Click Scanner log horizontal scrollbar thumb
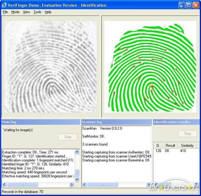The image size is (201, 196). point(103,184)
